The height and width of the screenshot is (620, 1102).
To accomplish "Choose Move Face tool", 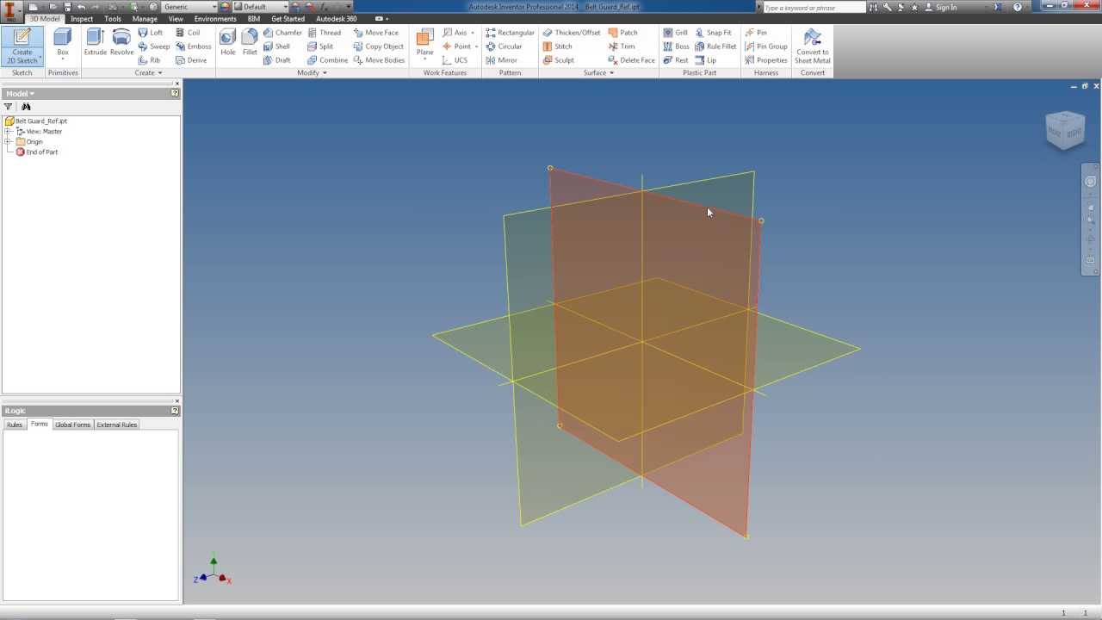I will (x=376, y=33).
